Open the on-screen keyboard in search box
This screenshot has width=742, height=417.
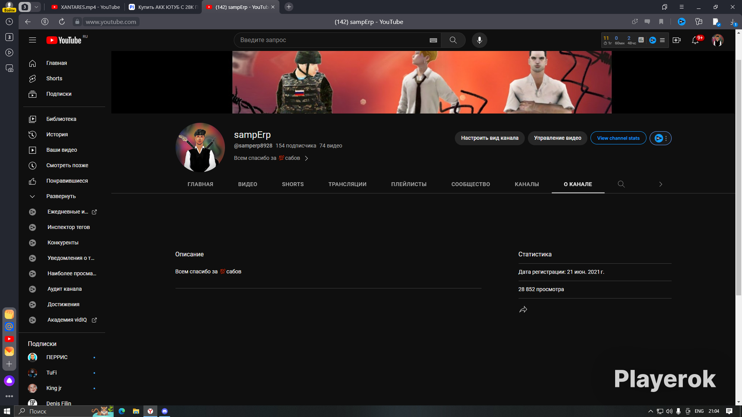(x=433, y=40)
